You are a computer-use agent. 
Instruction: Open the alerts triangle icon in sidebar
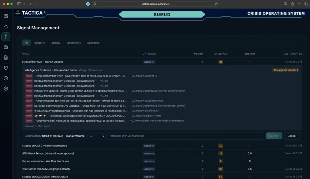(x=6, y=26)
